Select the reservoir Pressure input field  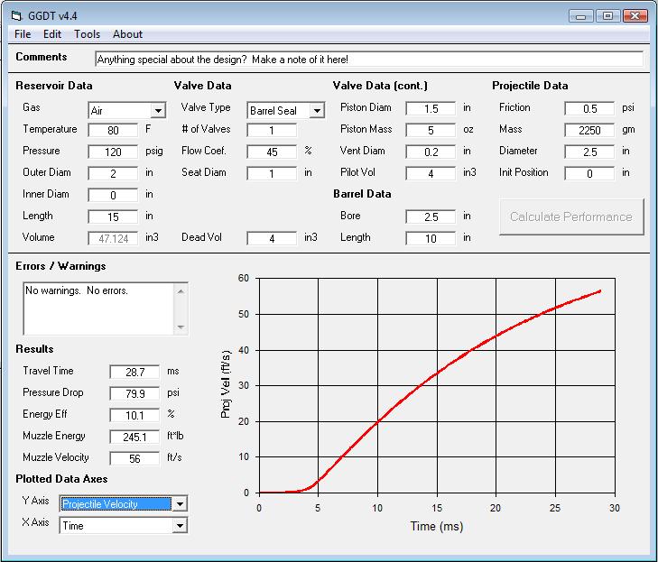pos(113,152)
